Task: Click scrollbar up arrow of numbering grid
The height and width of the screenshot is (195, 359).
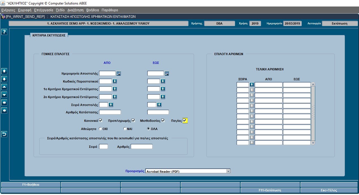Action: [x=313, y=84]
